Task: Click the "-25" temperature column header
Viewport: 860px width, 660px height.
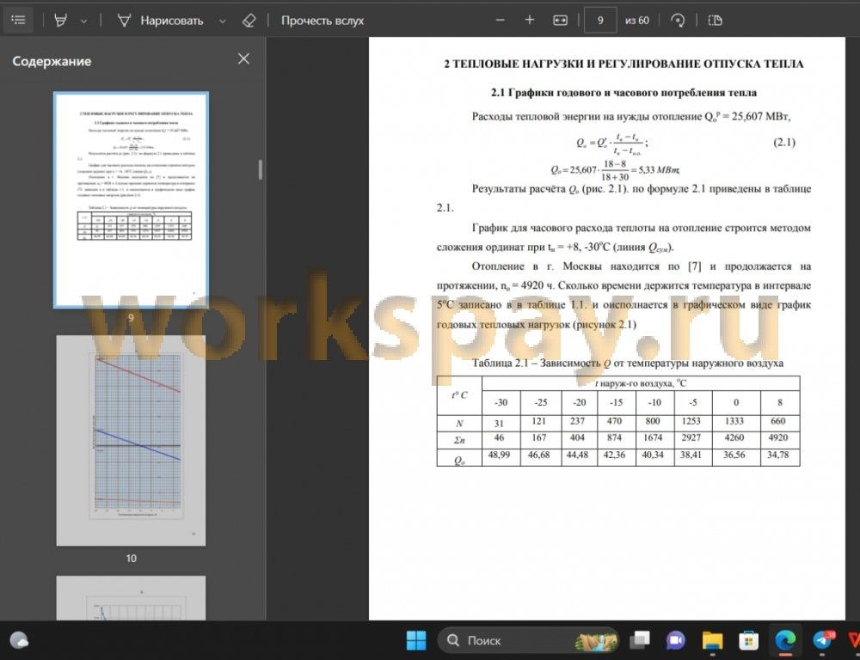Action: (541, 402)
